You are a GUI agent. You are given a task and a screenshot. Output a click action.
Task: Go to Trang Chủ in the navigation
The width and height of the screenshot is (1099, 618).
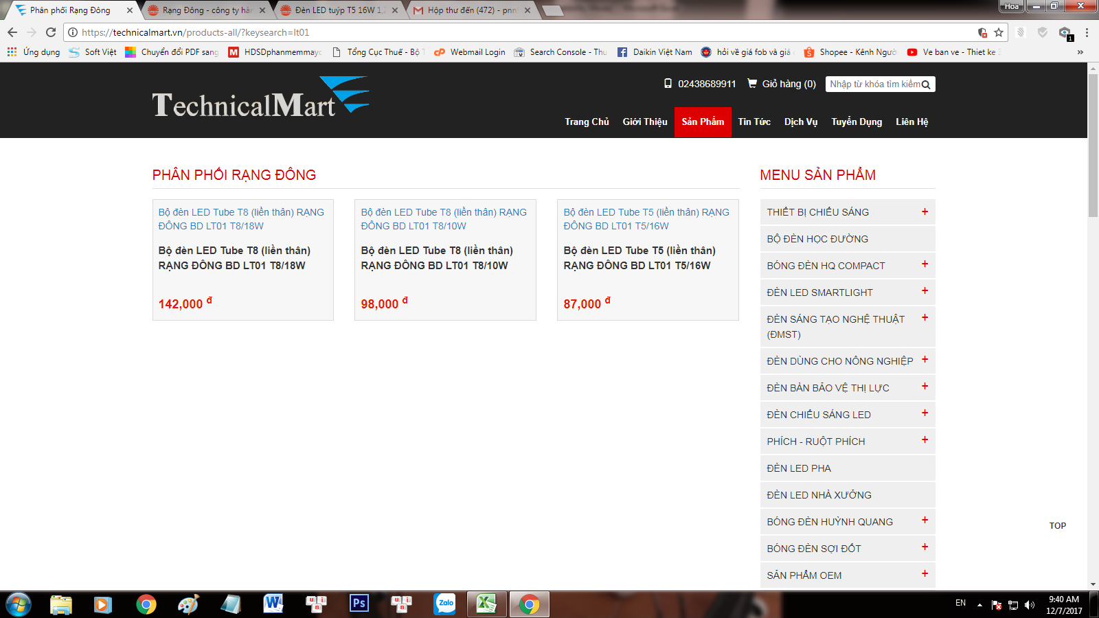(x=587, y=122)
